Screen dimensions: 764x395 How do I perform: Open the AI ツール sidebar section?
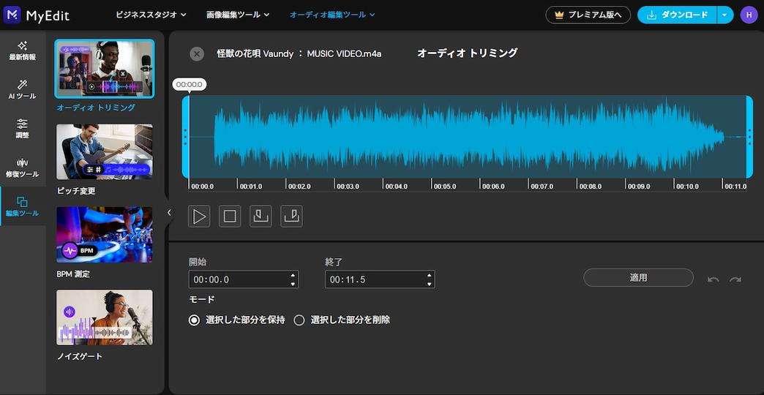(x=23, y=90)
